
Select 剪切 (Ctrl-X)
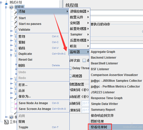point(43,36)
